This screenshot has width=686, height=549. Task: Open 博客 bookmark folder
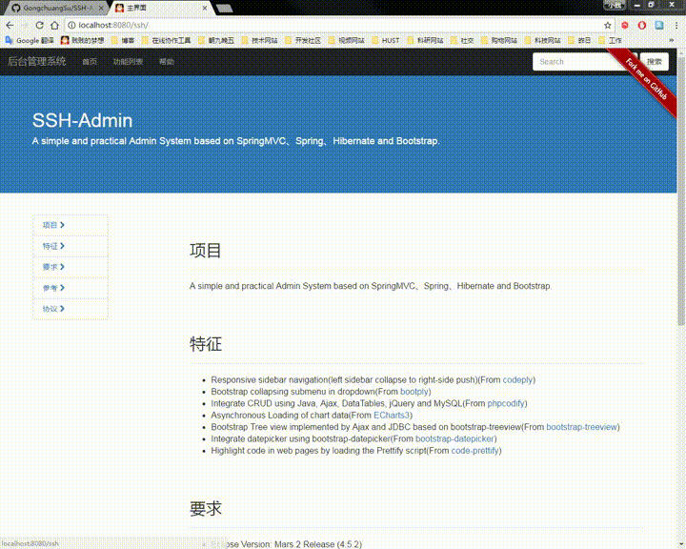[x=123, y=40]
